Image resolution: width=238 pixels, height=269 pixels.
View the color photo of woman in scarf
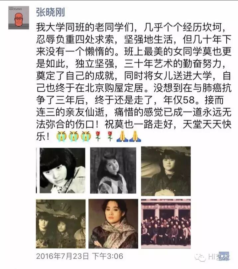coord(113,224)
